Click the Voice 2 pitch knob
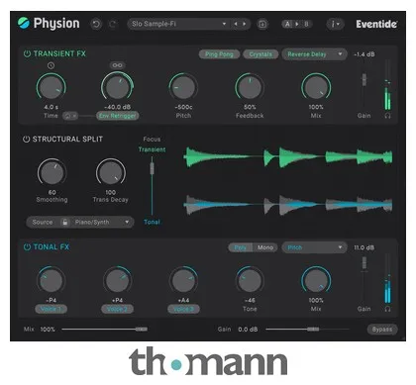Screen dimensions: 416x385 pos(117,280)
